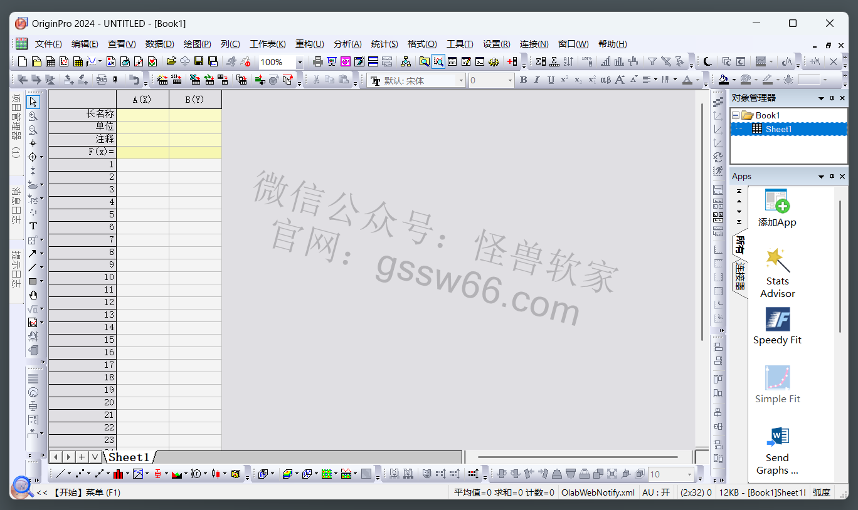Launch the Stats Advisor app
This screenshot has width=858, height=510.
click(x=777, y=273)
